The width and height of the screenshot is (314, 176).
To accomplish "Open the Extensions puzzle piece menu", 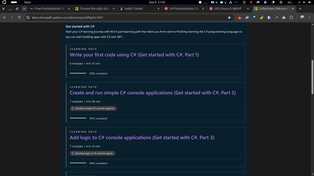I will coord(291,17).
